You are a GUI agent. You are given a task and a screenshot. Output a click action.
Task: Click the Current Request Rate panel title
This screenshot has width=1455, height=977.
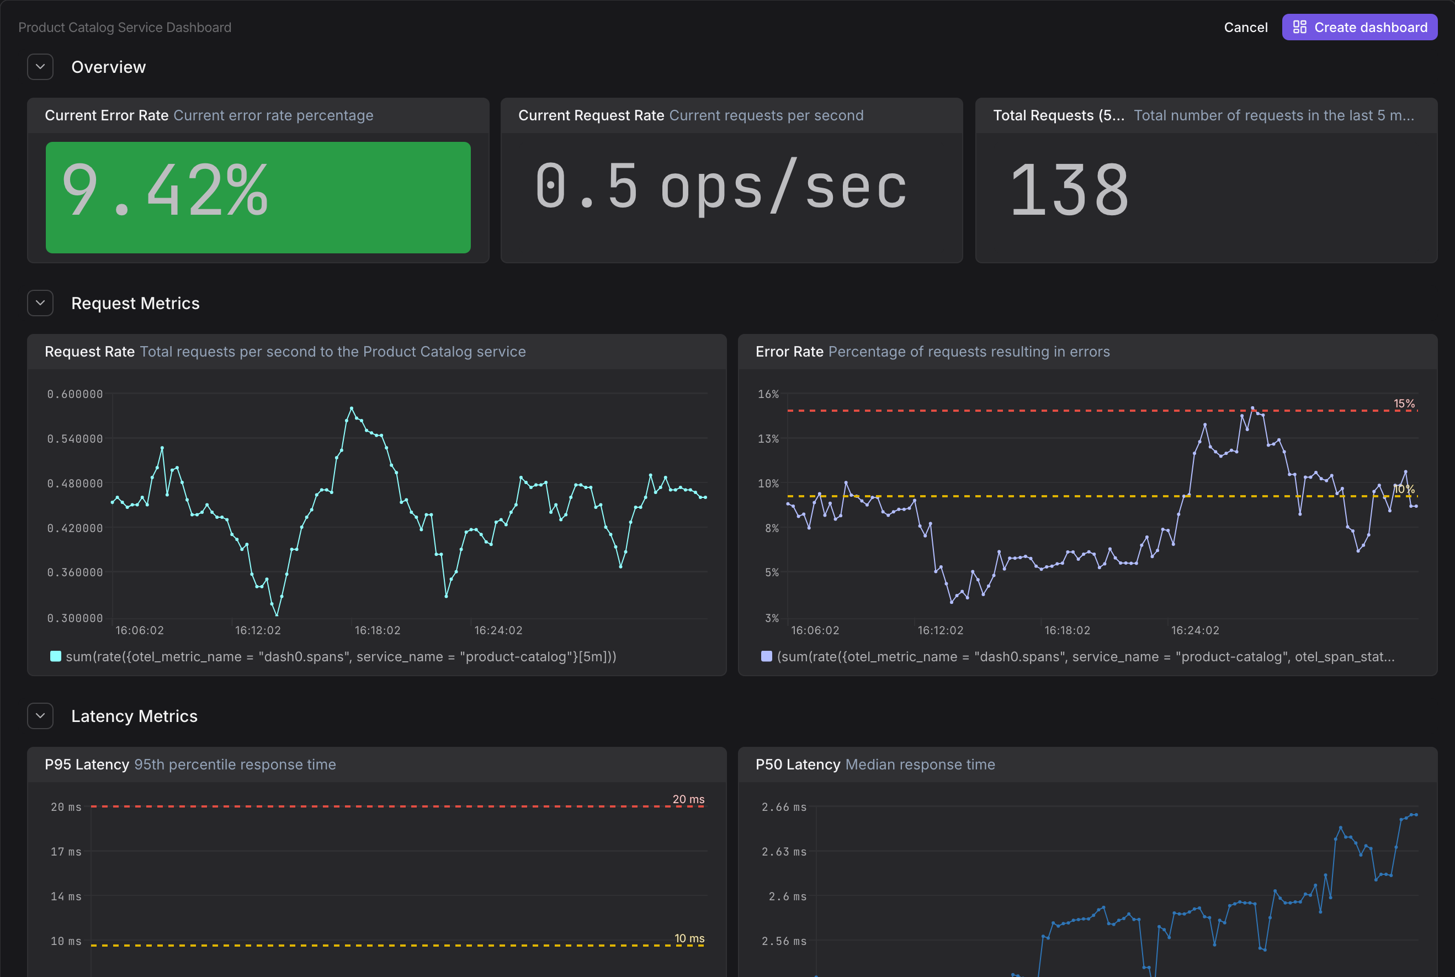pyautogui.click(x=591, y=115)
